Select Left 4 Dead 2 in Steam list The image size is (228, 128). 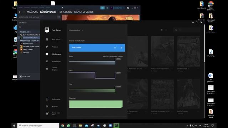coord(28,49)
